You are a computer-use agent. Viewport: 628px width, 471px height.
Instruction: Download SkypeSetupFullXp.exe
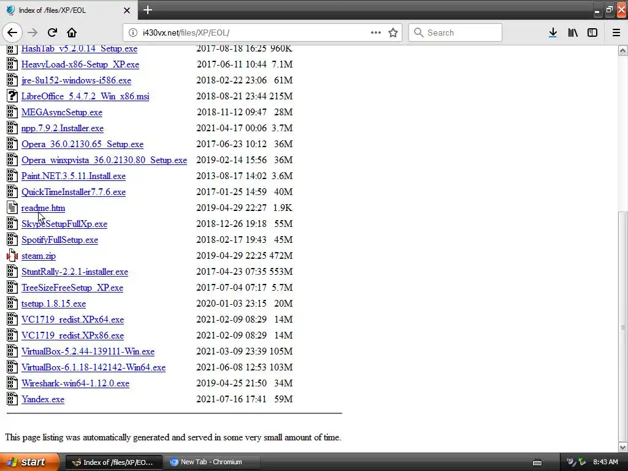(64, 224)
